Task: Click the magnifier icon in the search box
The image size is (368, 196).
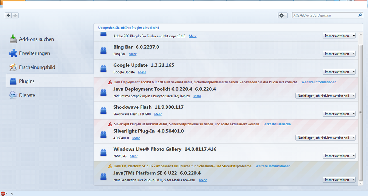Action: tap(360, 15)
